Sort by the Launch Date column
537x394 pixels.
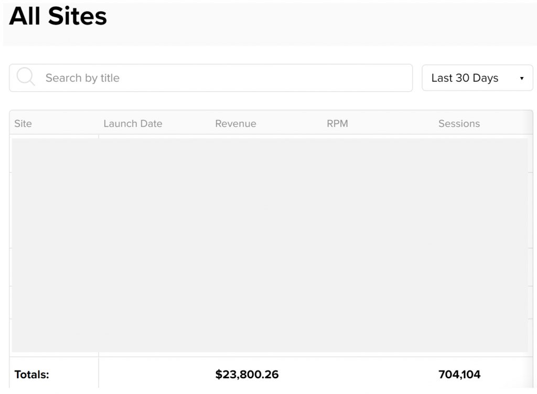click(x=133, y=124)
